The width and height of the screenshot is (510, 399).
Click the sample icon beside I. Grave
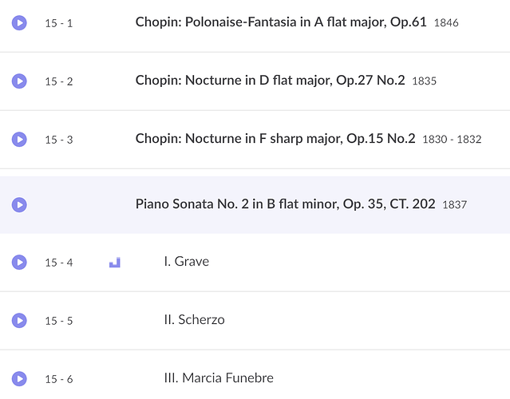point(115,263)
